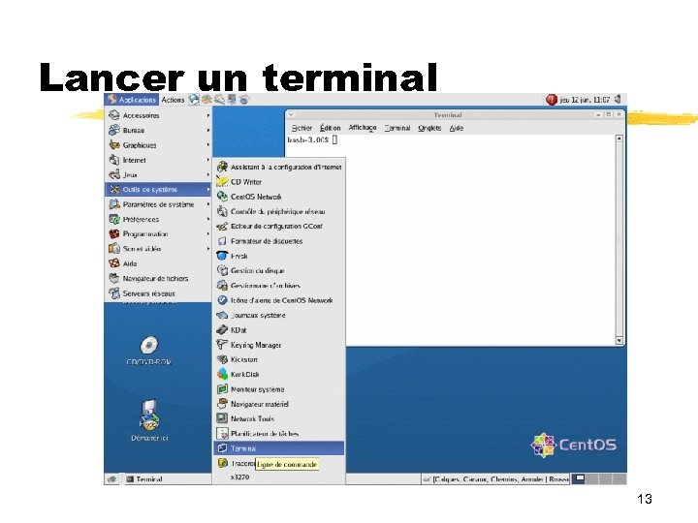Click the Préférences menu icon
The width and height of the screenshot is (698, 523).
114,219
